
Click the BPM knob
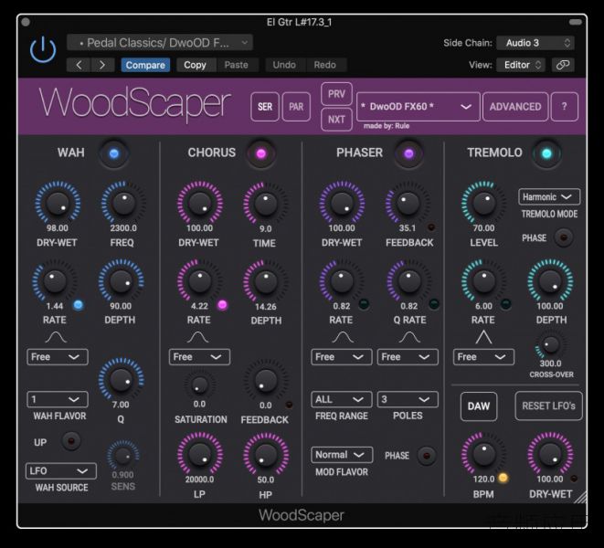(483, 455)
